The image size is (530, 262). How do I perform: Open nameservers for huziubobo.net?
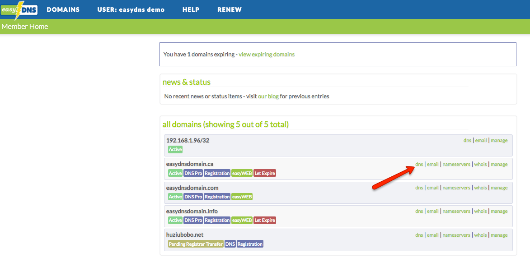(x=456, y=235)
